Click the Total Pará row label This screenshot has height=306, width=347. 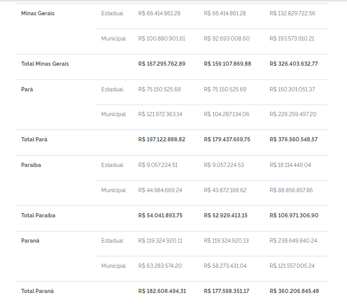pos(34,139)
